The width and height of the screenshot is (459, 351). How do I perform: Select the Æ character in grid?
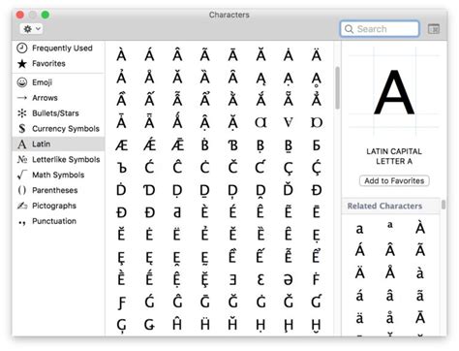121,145
